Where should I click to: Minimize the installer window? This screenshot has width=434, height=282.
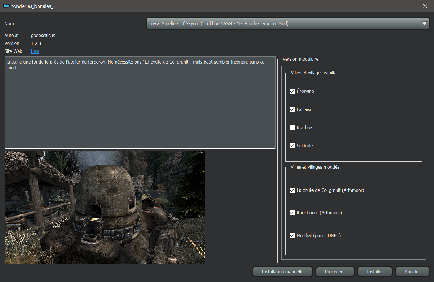tap(385, 6)
